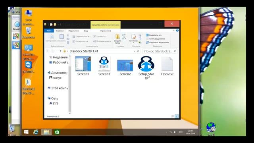Open the Свойства (Properties) ribbon icon
254x143 pixels.
(133, 39)
